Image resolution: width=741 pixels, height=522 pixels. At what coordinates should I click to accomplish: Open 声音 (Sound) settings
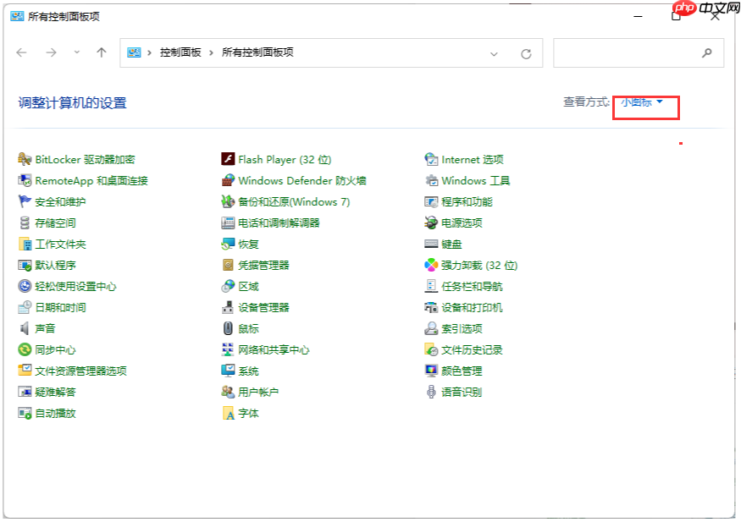45,328
